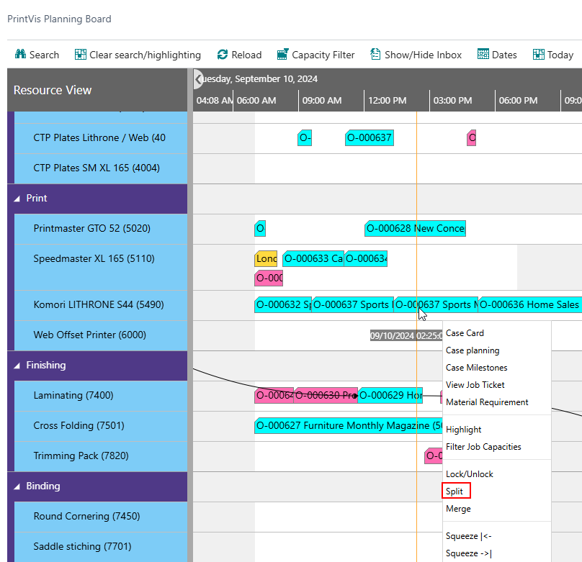Select Cross Folding (7501) resource row
Viewport: 582px width, 562px height.
click(x=101, y=426)
